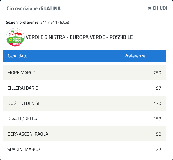This screenshot has width=173, height=160.
Task: Select the 50 preferences value
Action: [159, 134]
